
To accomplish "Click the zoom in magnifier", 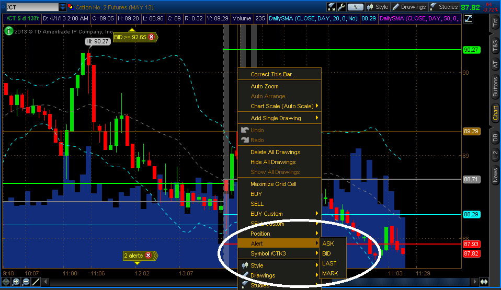I will click(16, 282).
